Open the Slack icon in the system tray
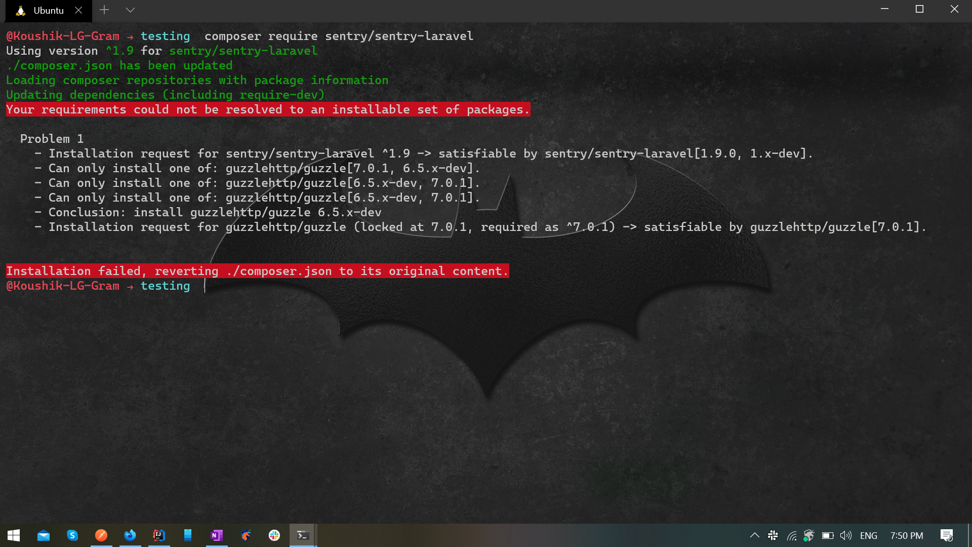This screenshot has height=547, width=972. pos(774,535)
